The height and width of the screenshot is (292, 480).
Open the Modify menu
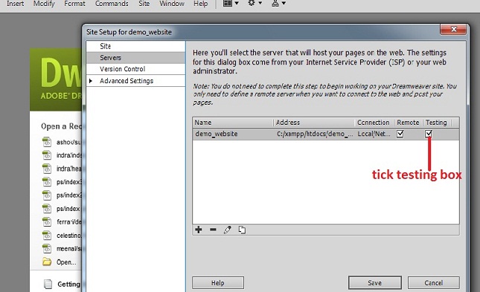click(x=44, y=4)
